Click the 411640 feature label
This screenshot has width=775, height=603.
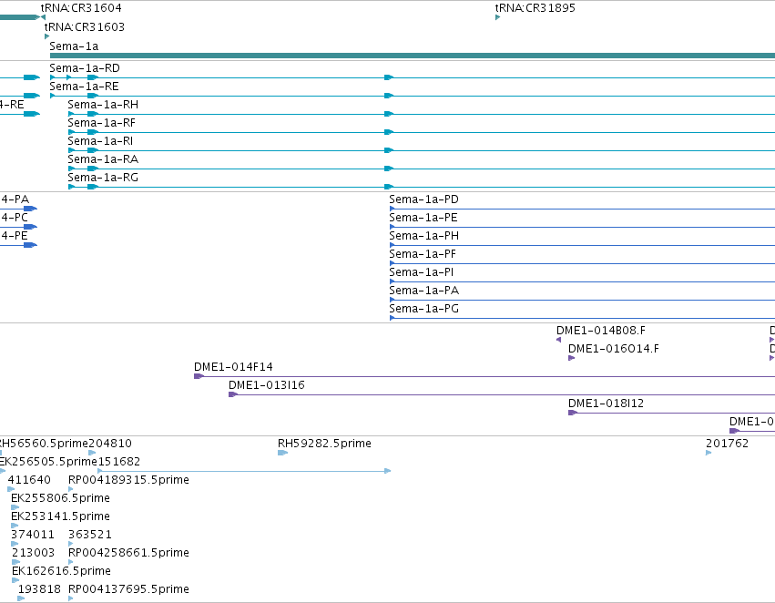tap(29, 480)
